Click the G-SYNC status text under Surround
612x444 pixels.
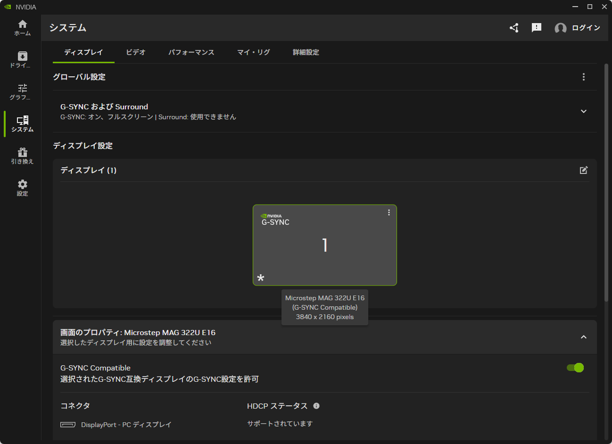148,117
